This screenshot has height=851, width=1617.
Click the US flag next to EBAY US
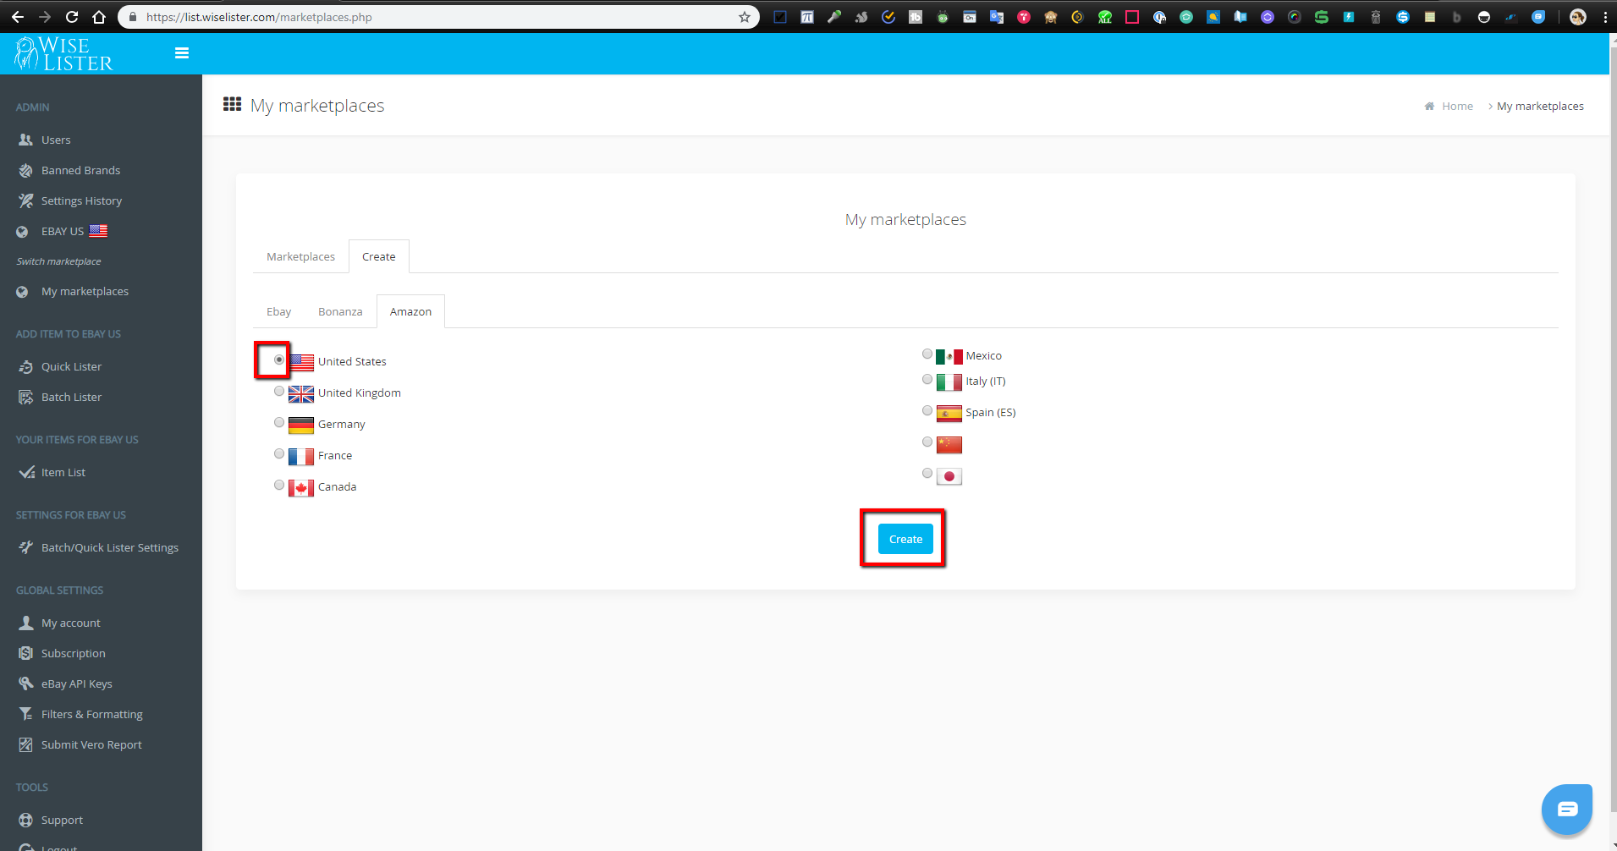pos(98,231)
